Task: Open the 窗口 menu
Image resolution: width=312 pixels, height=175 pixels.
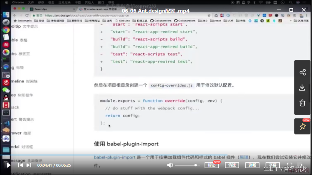Action: pyautogui.click(x=101, y=2)
